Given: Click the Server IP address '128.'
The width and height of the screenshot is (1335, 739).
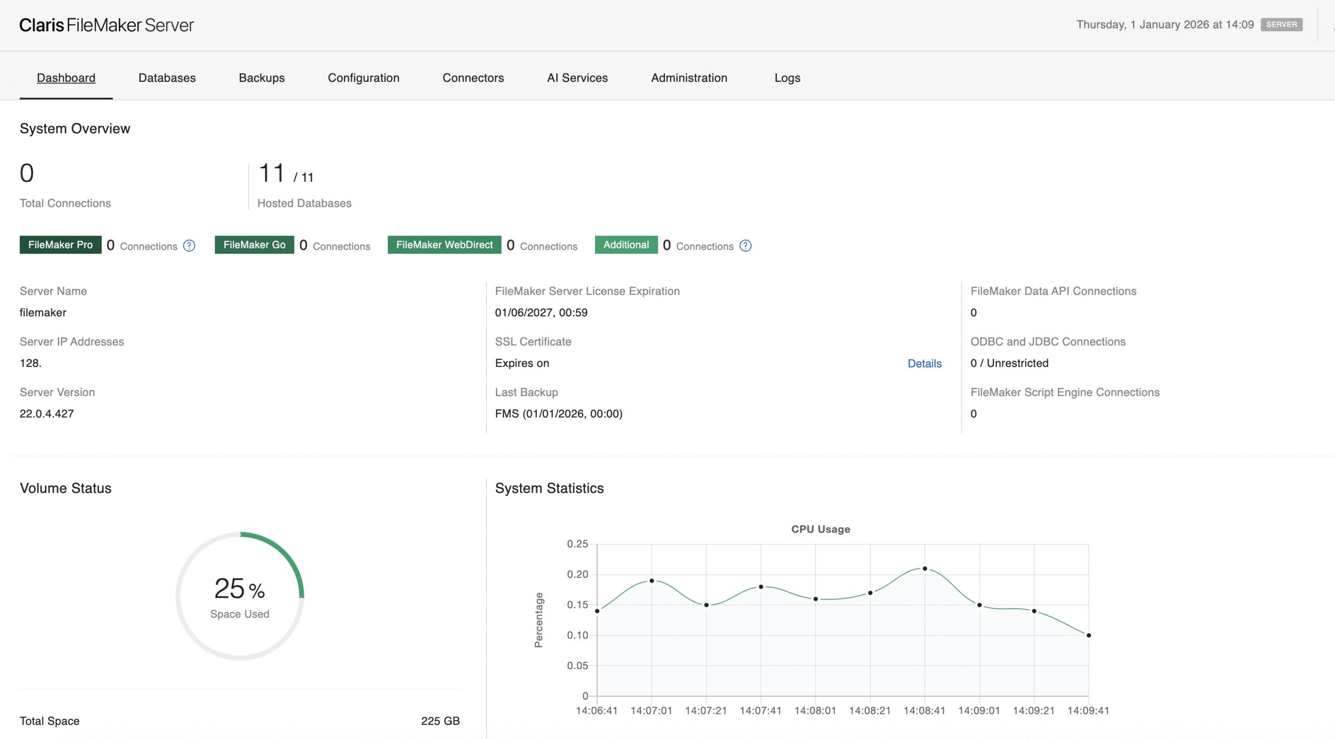Looking at the screenshot, I should [x=30, y=363].
